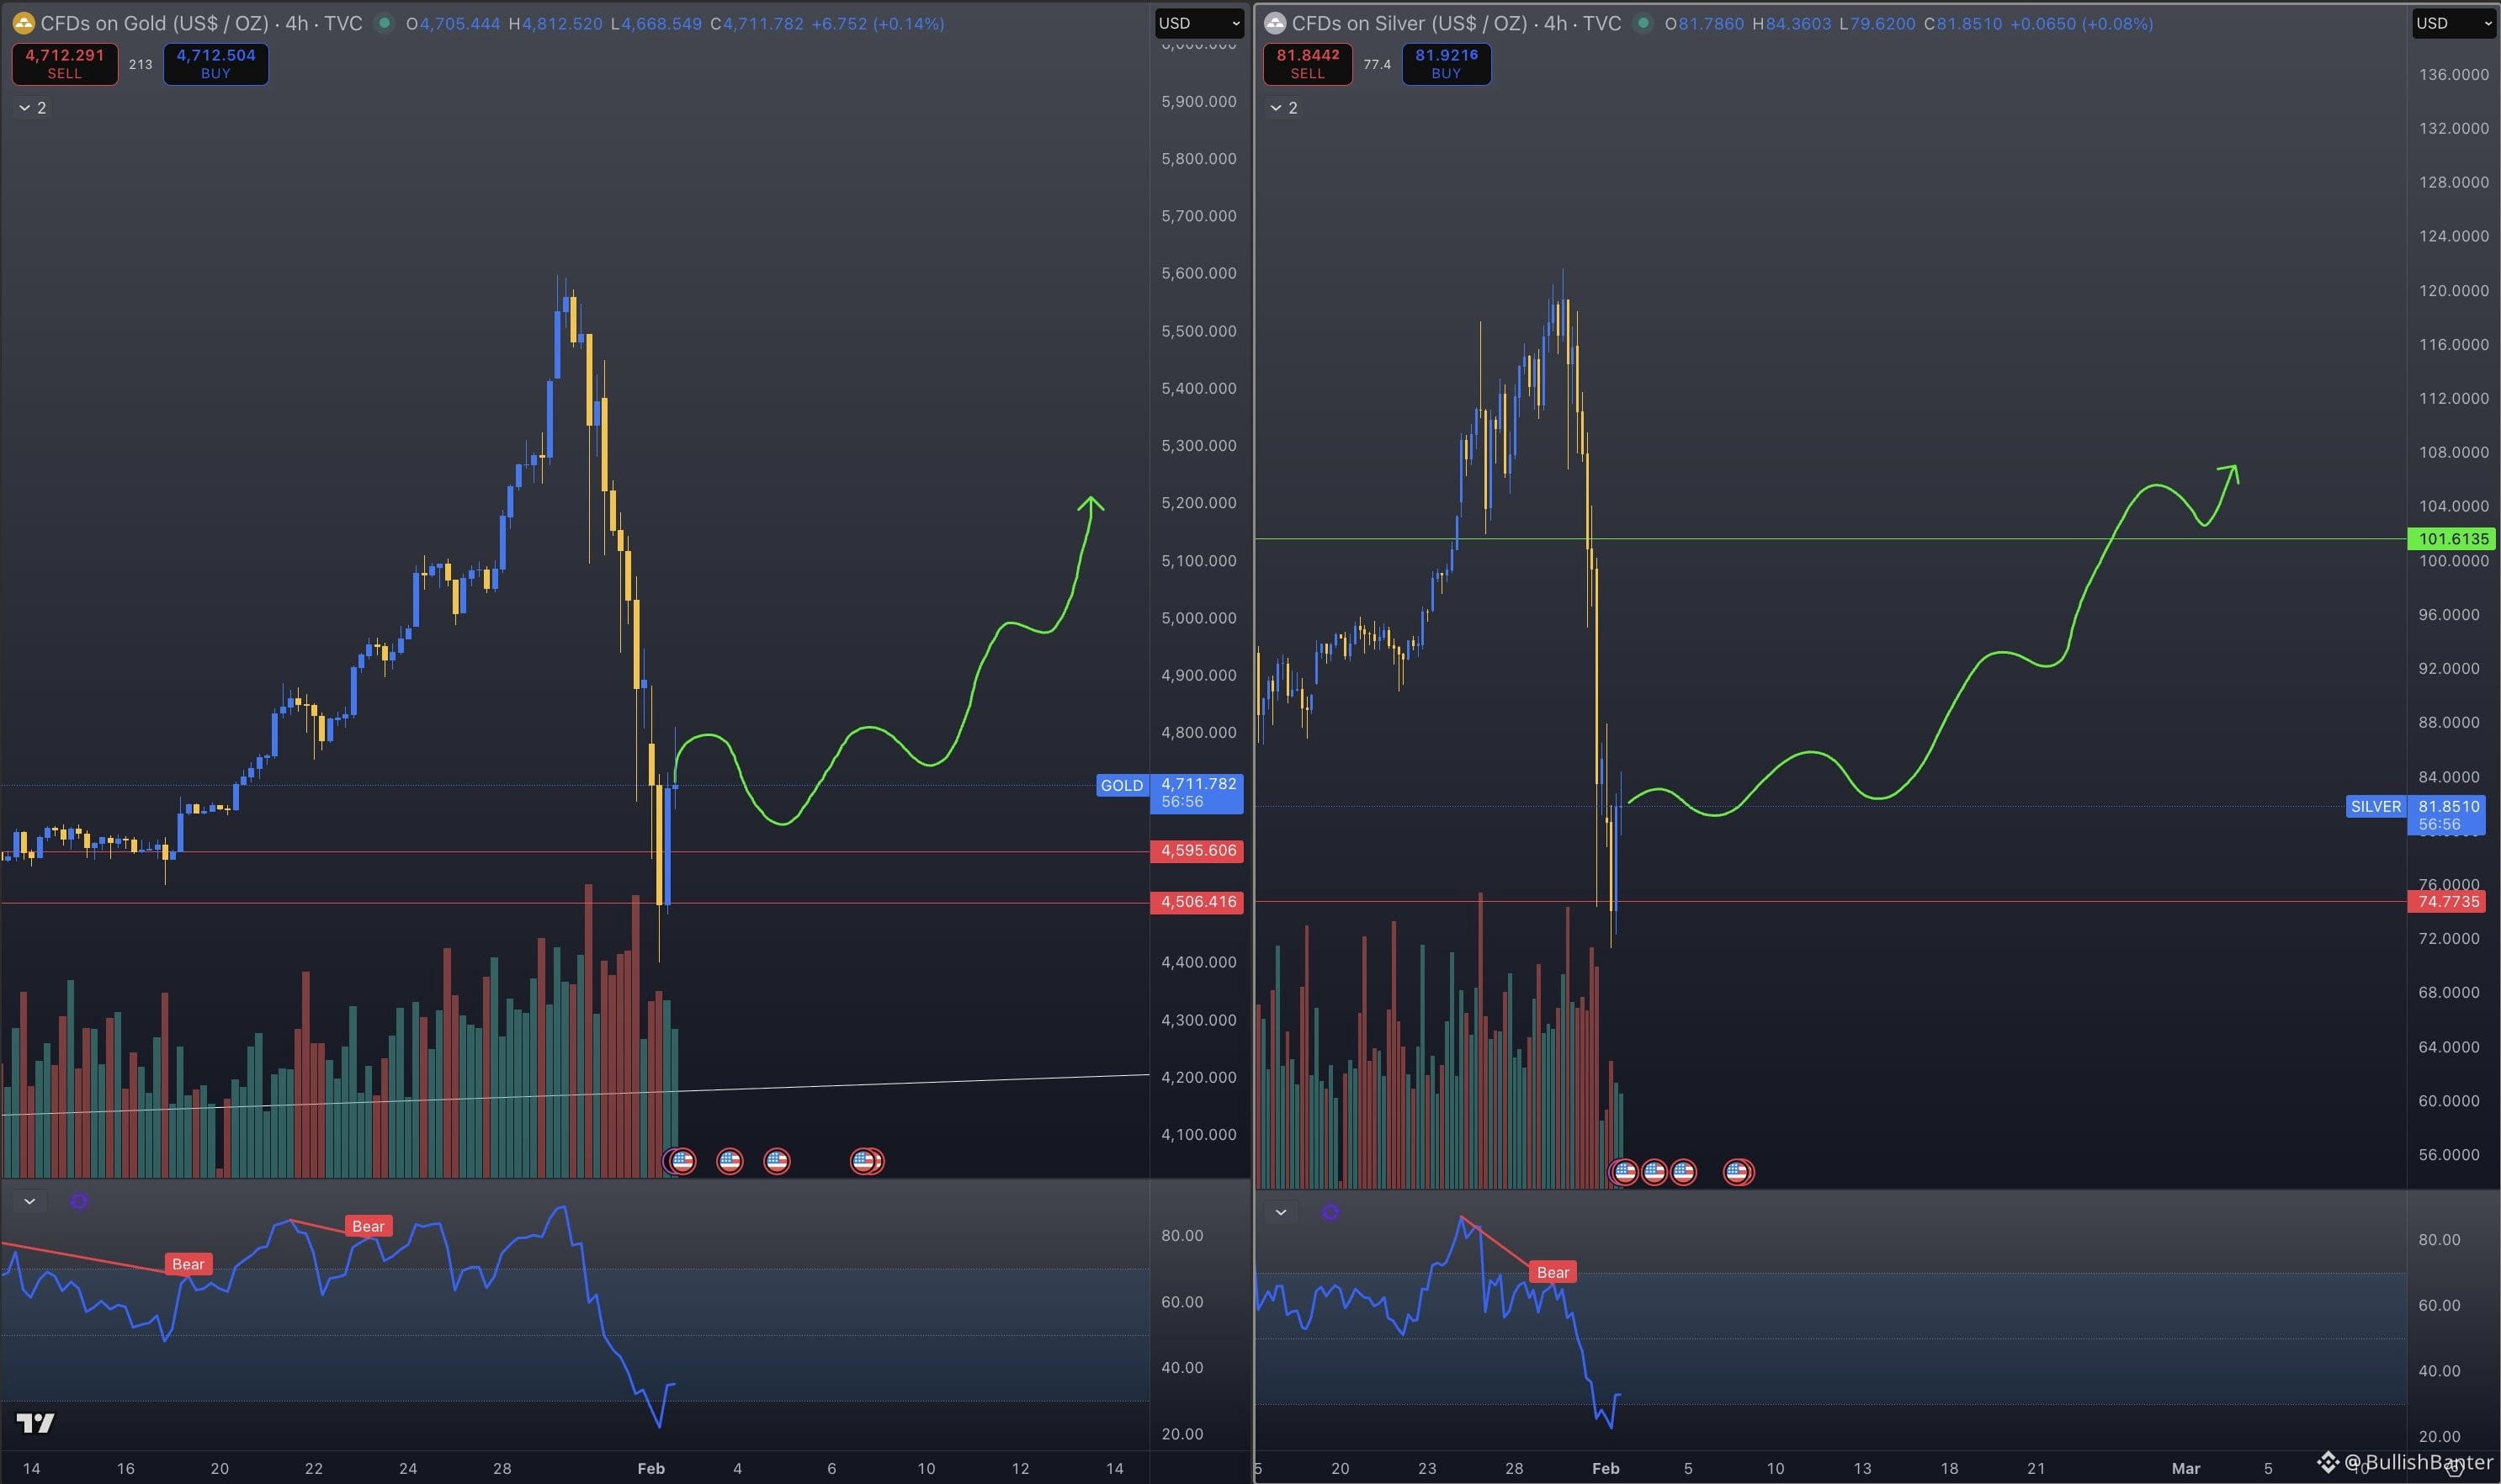Collapse the gold RSI pane legend chevron
Screen dimensions: 2501x1484
pyautogui.click(x=30, y=1201)
